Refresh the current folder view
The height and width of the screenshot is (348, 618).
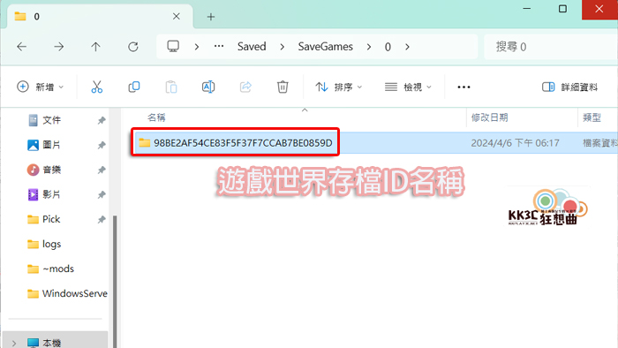point(133,47)
